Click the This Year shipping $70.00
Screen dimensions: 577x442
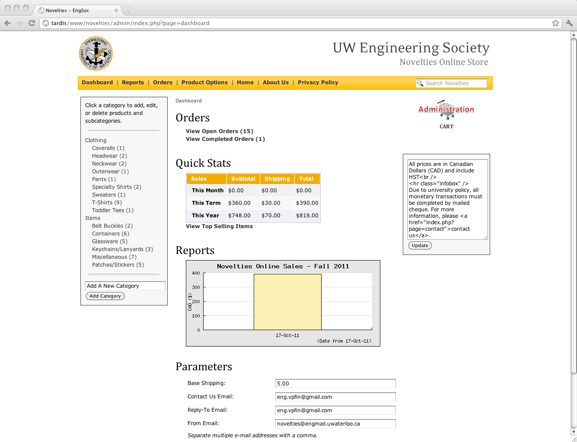(271, 216)
